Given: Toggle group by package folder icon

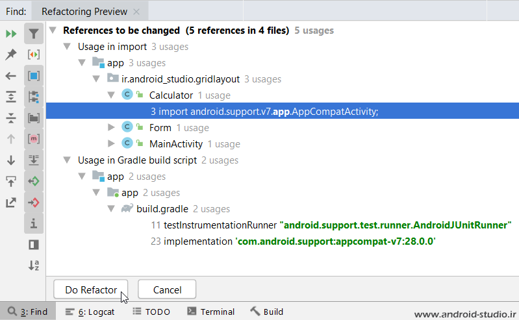Looking at the screenshot, I should 34,118.
